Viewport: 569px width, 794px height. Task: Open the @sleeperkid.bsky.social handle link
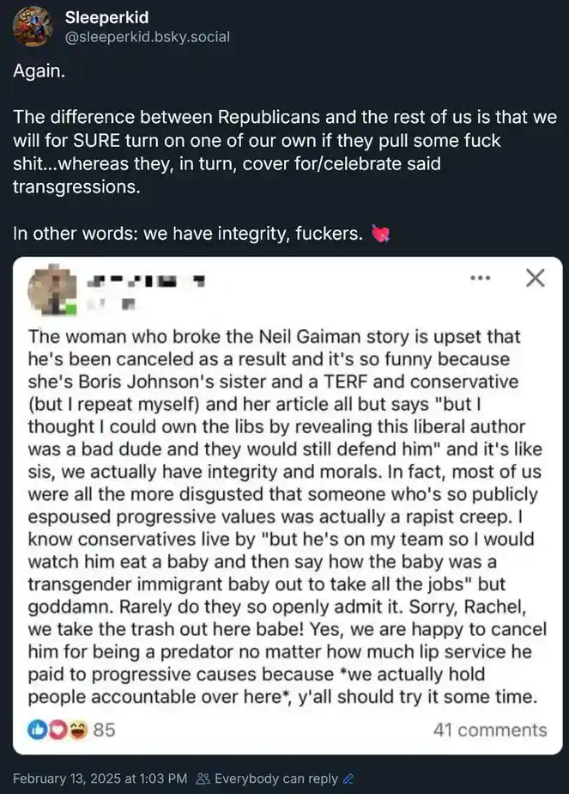pyautogui.click(x=147, y=37)
